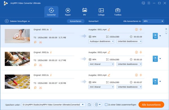Image resolution: width=169 pixels, height=110 pixels.
Task: Play the 0001.ts thumbnail preview
Action: (x=17, y=36)
